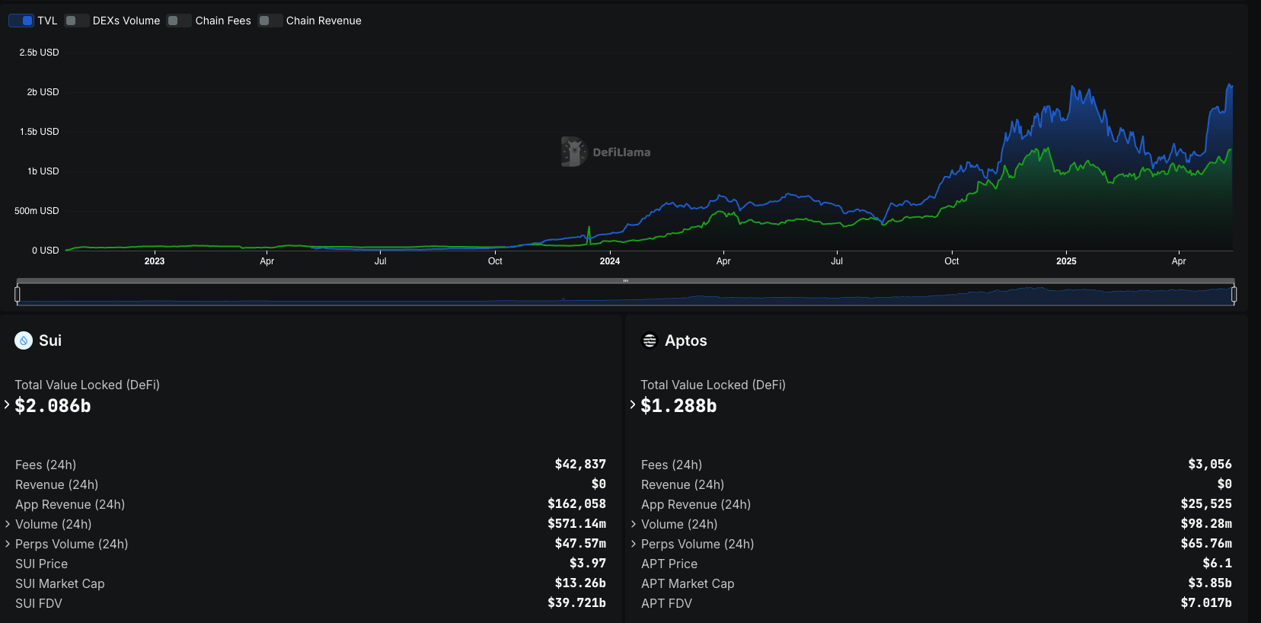Click Aptos TVL value $1.288b
This screenshot has width=1261, height=623.
click(679, 406)
